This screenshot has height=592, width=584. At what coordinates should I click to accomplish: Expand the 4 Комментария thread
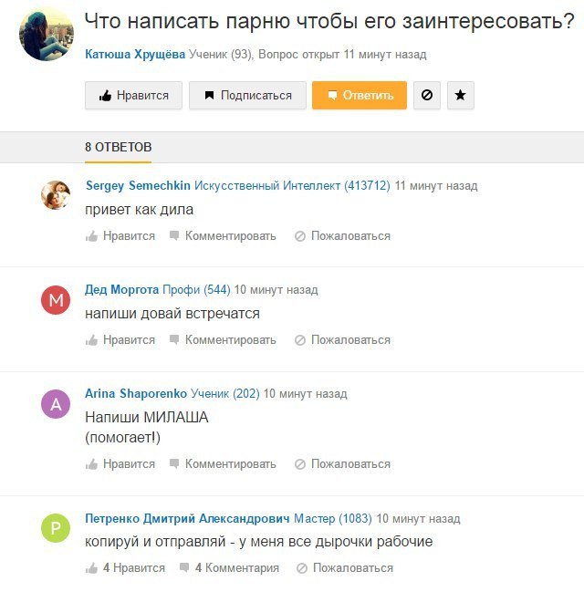tap(229, 567)
